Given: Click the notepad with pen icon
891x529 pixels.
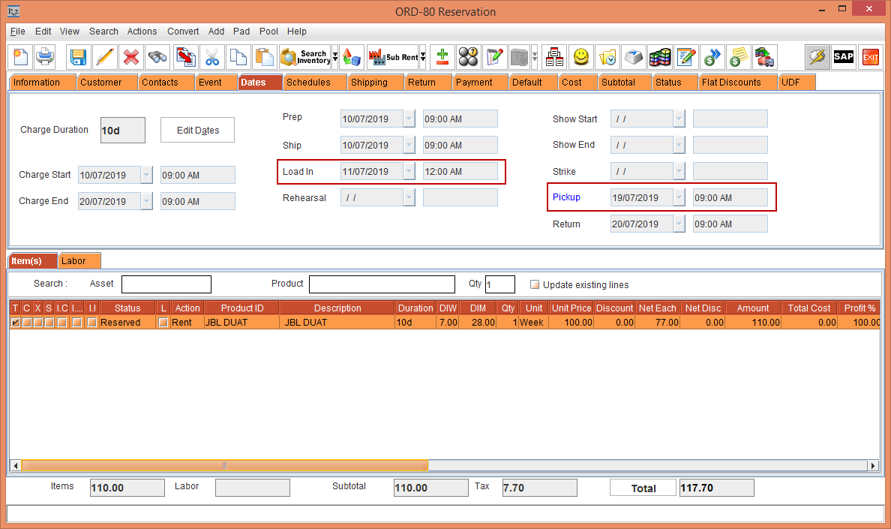Looking at the screenshot, I should (x=494, y=57).
